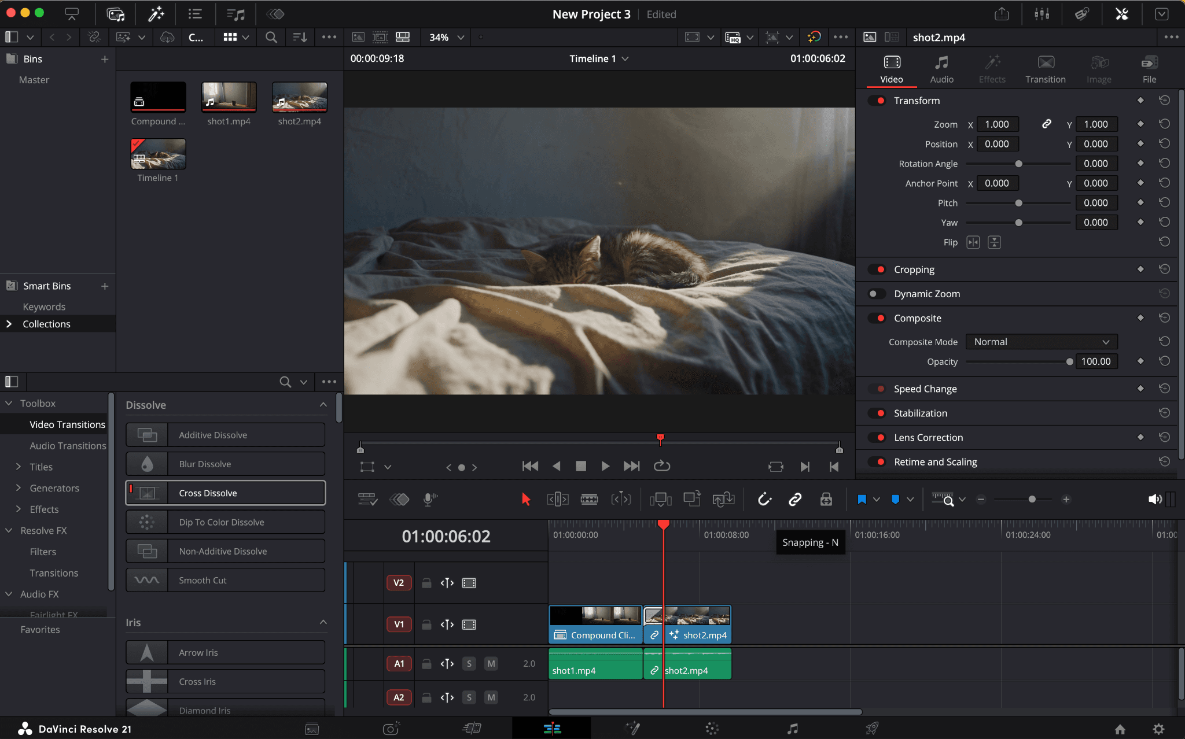This screenshot has width=1185, height=739.
Task: Open the Transition inspector tab
Action: tap(1045, 69)
